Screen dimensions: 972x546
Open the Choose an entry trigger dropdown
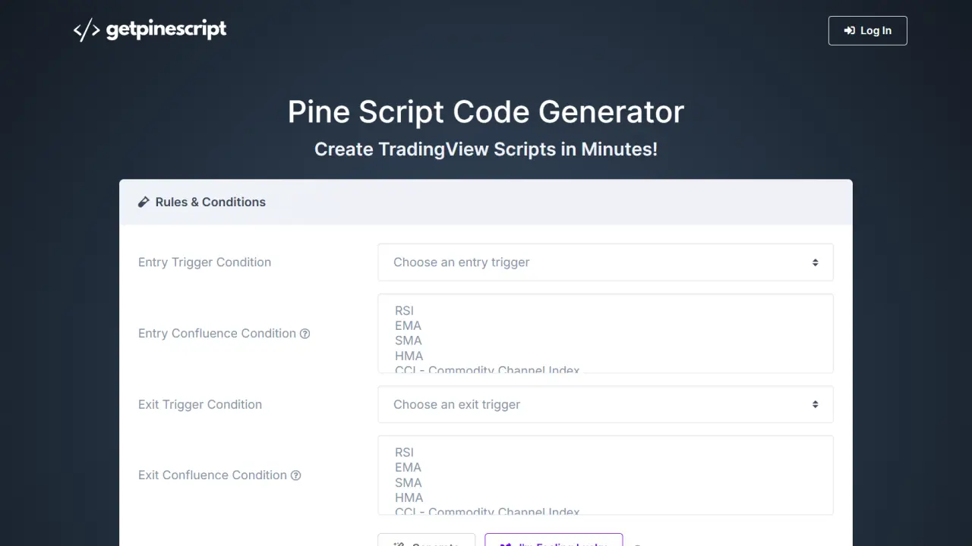click(x=605, y=262)
